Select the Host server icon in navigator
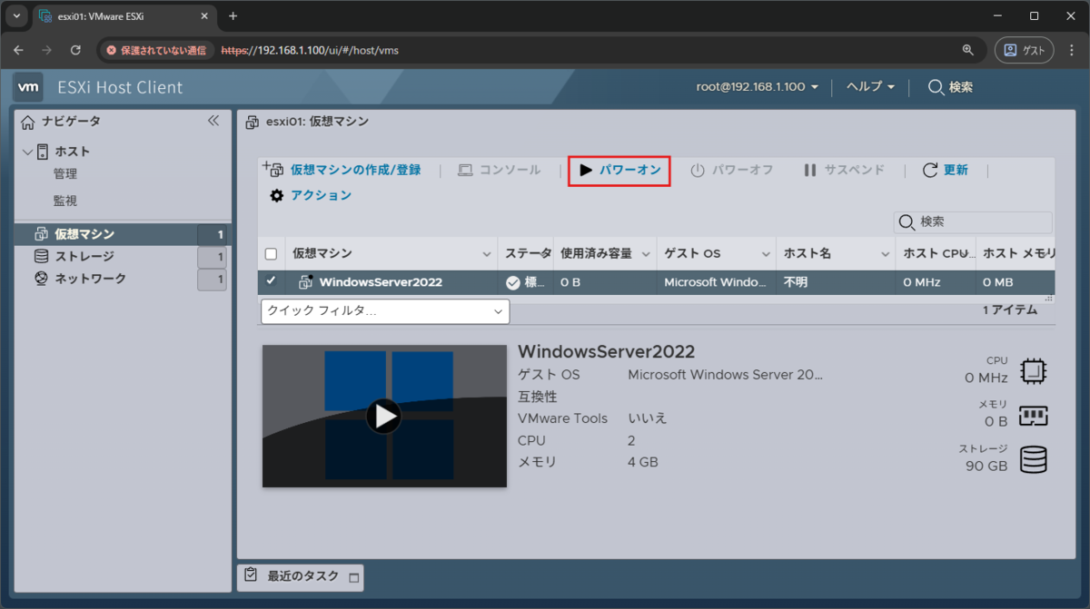This screenshot has height=609, width=1090. tap(42, 152)
